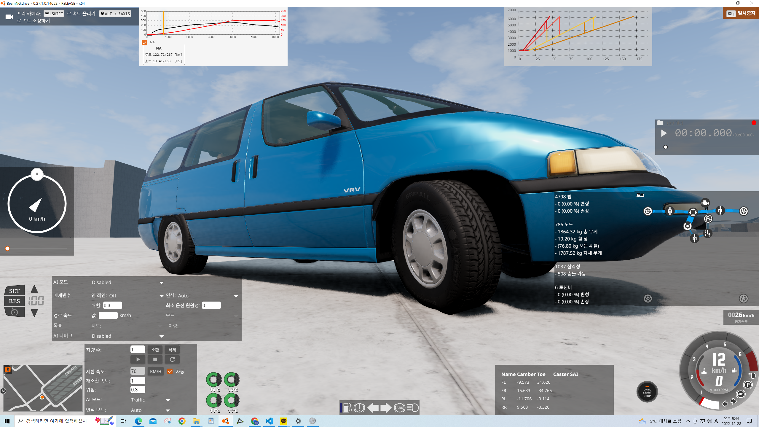Click the 경로 속도 값 km/h input field
This screenshot has height=427, width=759.
(108, 315)
